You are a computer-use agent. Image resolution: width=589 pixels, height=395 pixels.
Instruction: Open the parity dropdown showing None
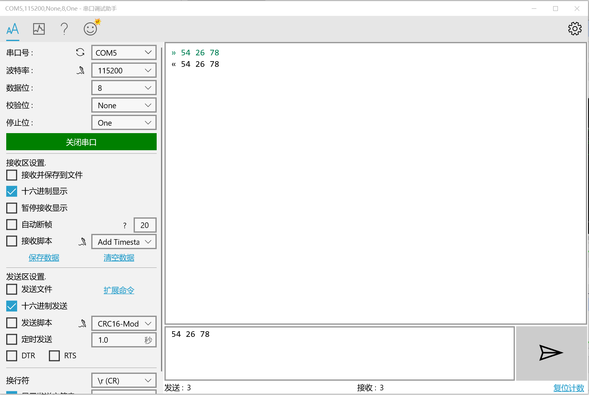tap(124, 105)
